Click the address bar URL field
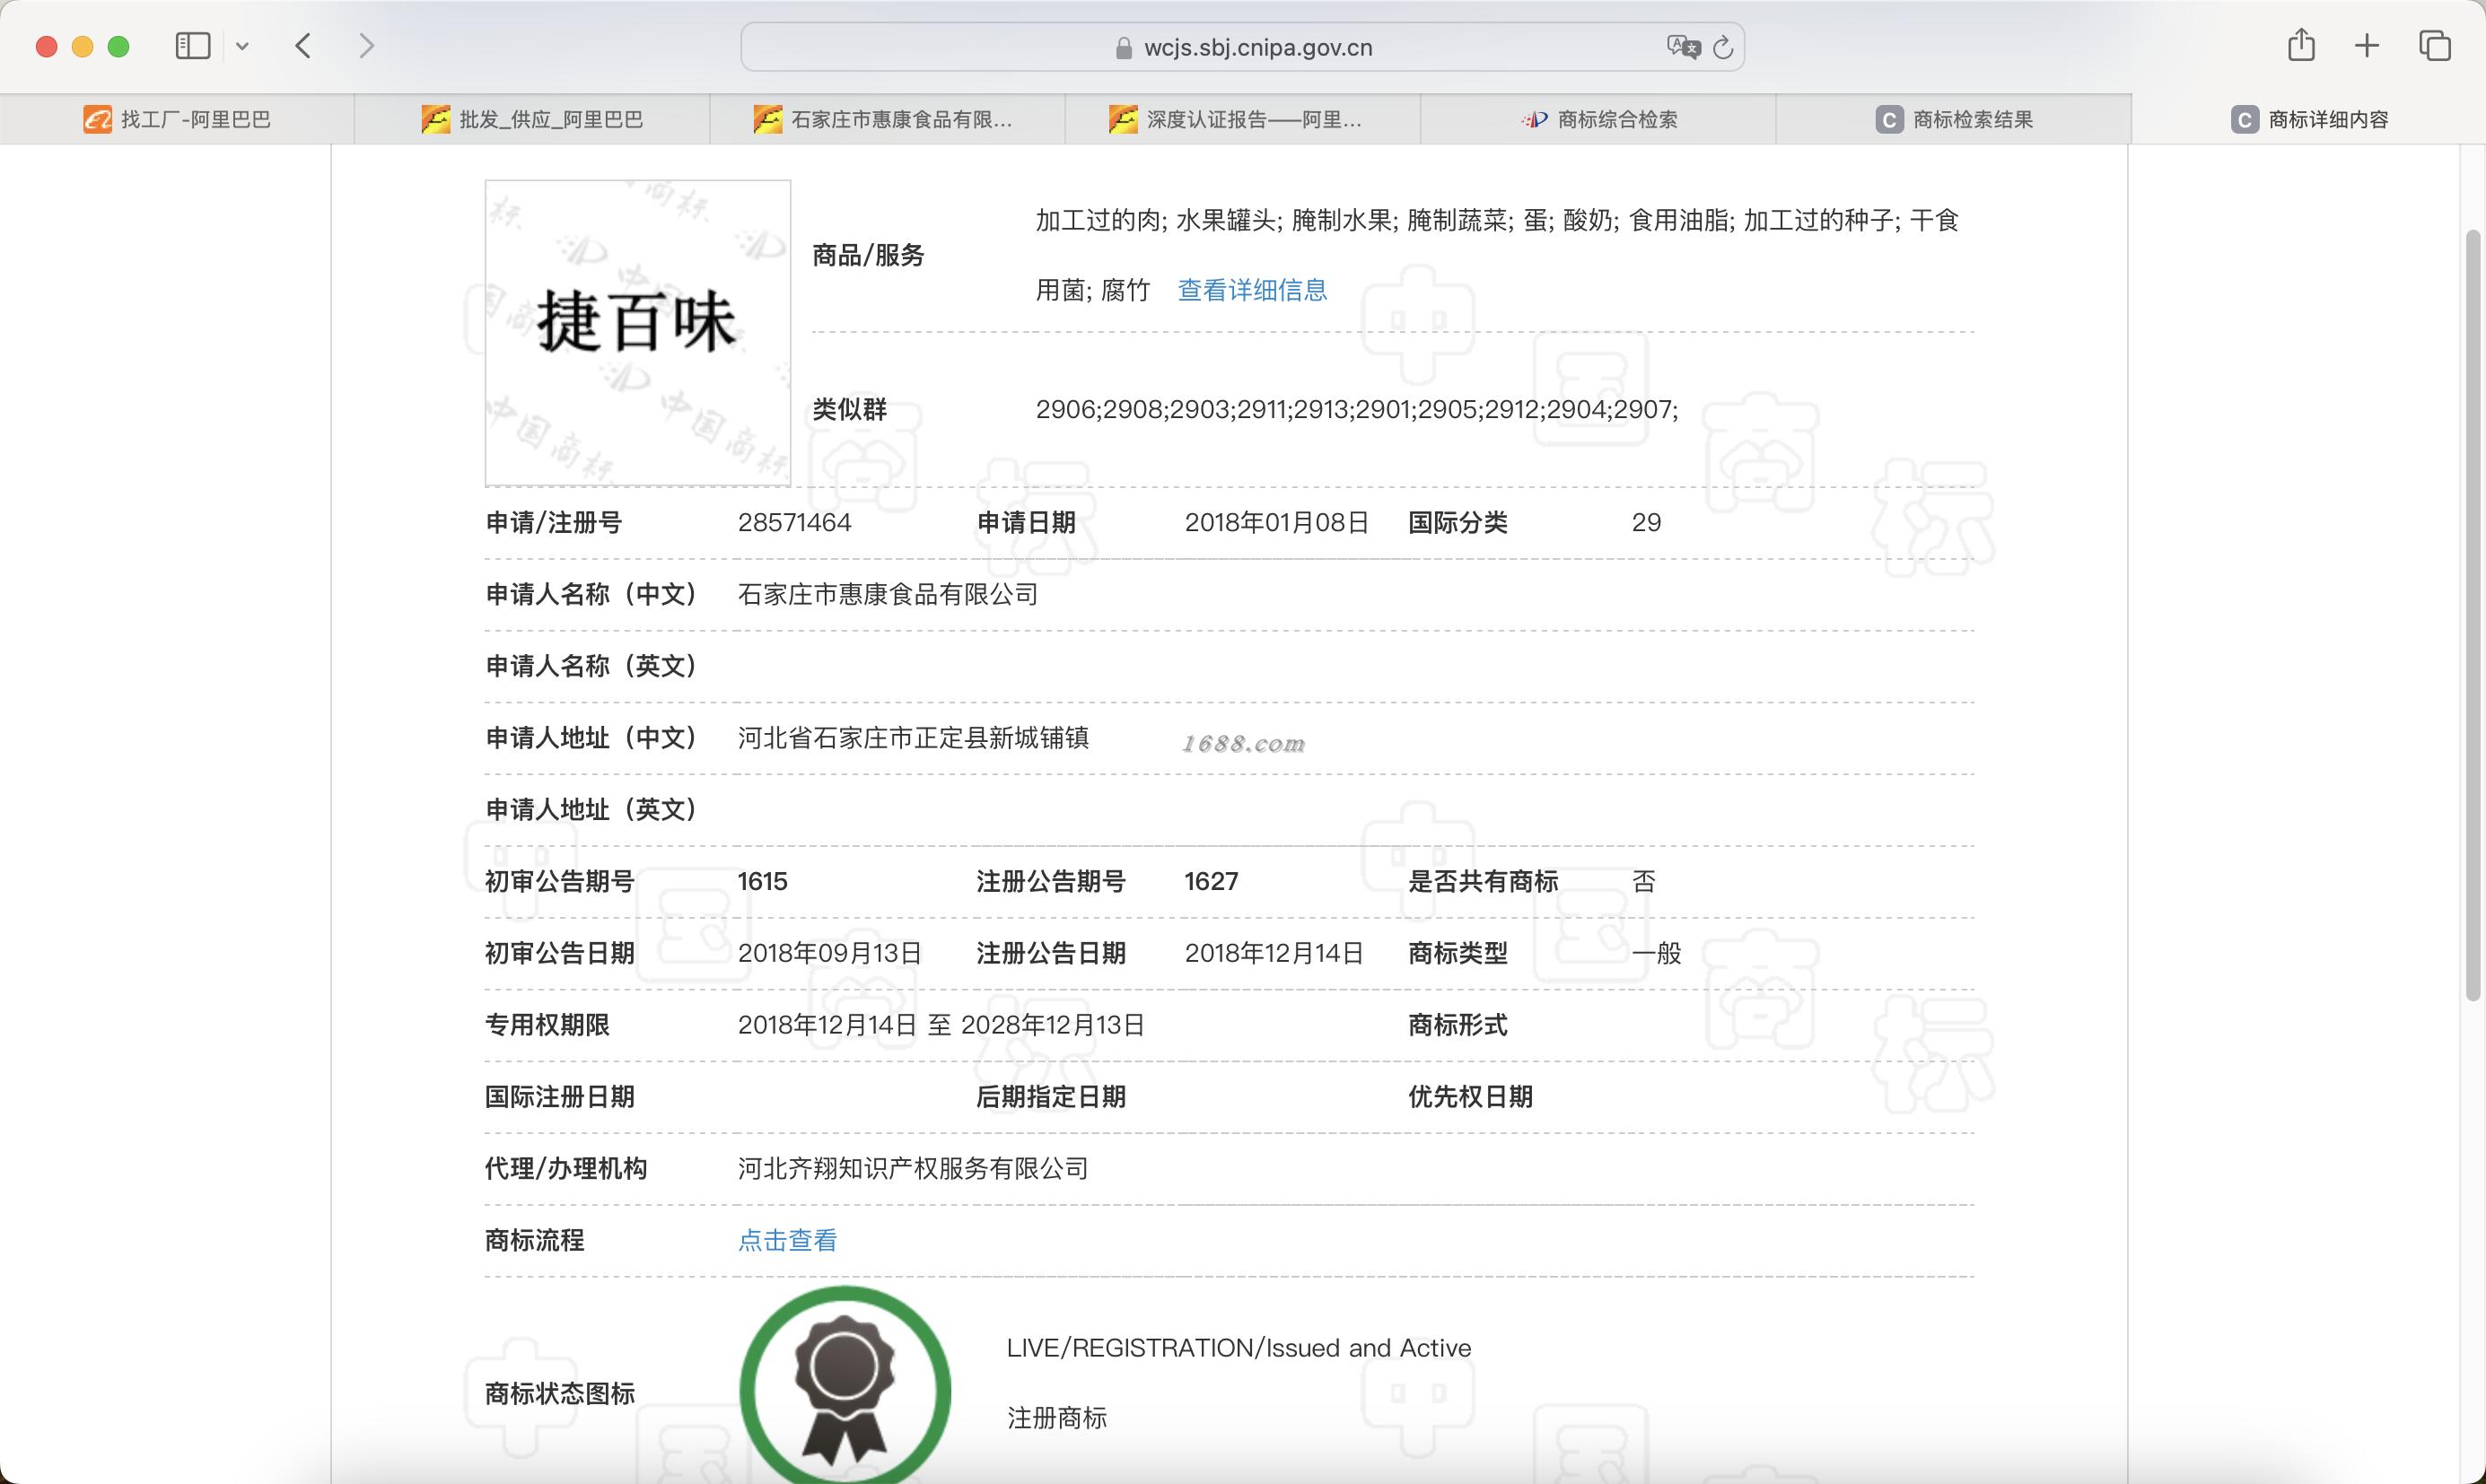 [x=1257, y=47]
